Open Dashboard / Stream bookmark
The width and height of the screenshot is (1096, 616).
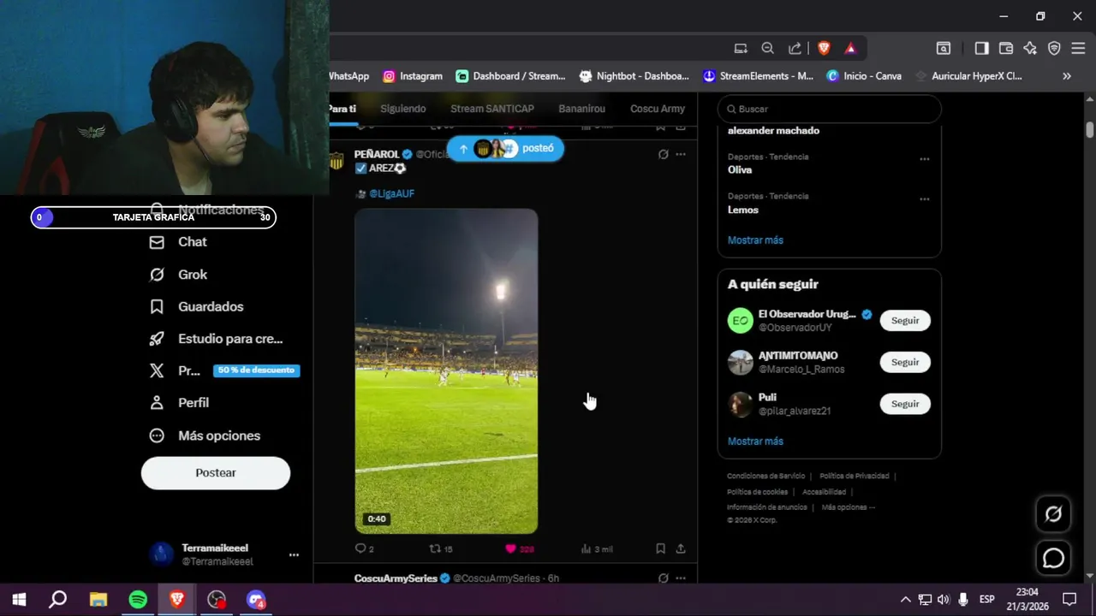511,76
